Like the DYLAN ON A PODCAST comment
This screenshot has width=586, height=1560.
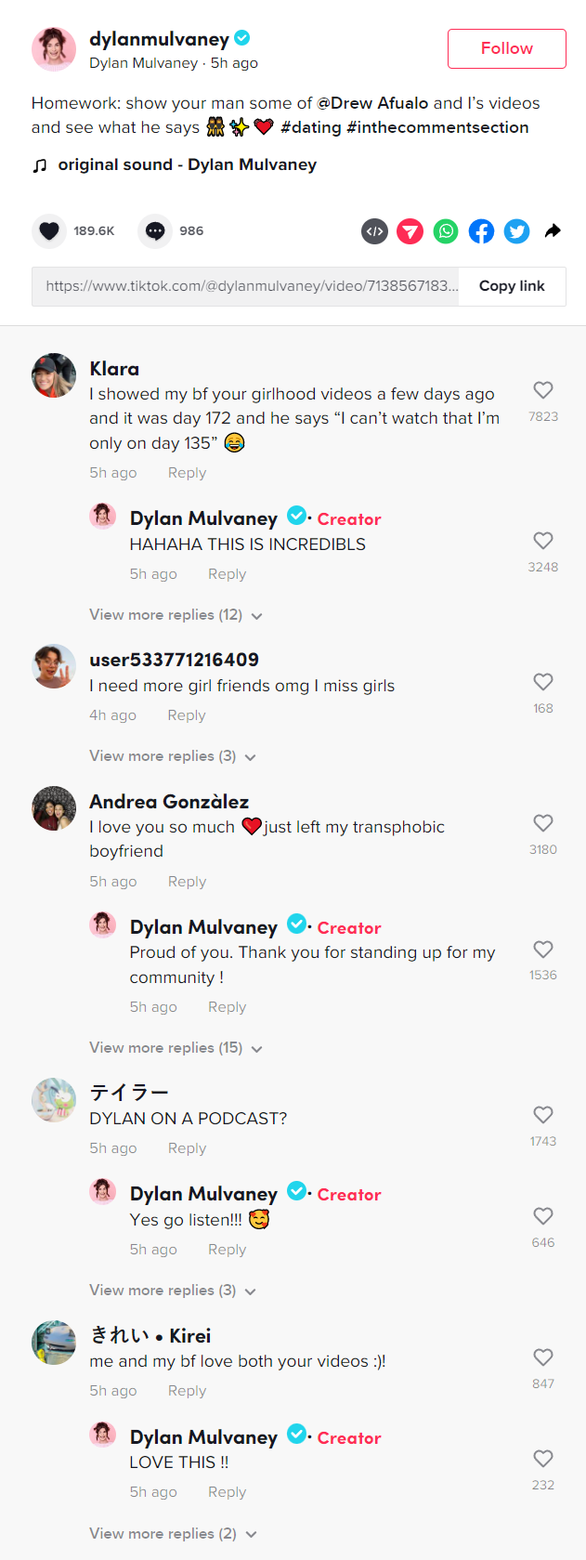pyautogui.click(x=543, y=1115)
